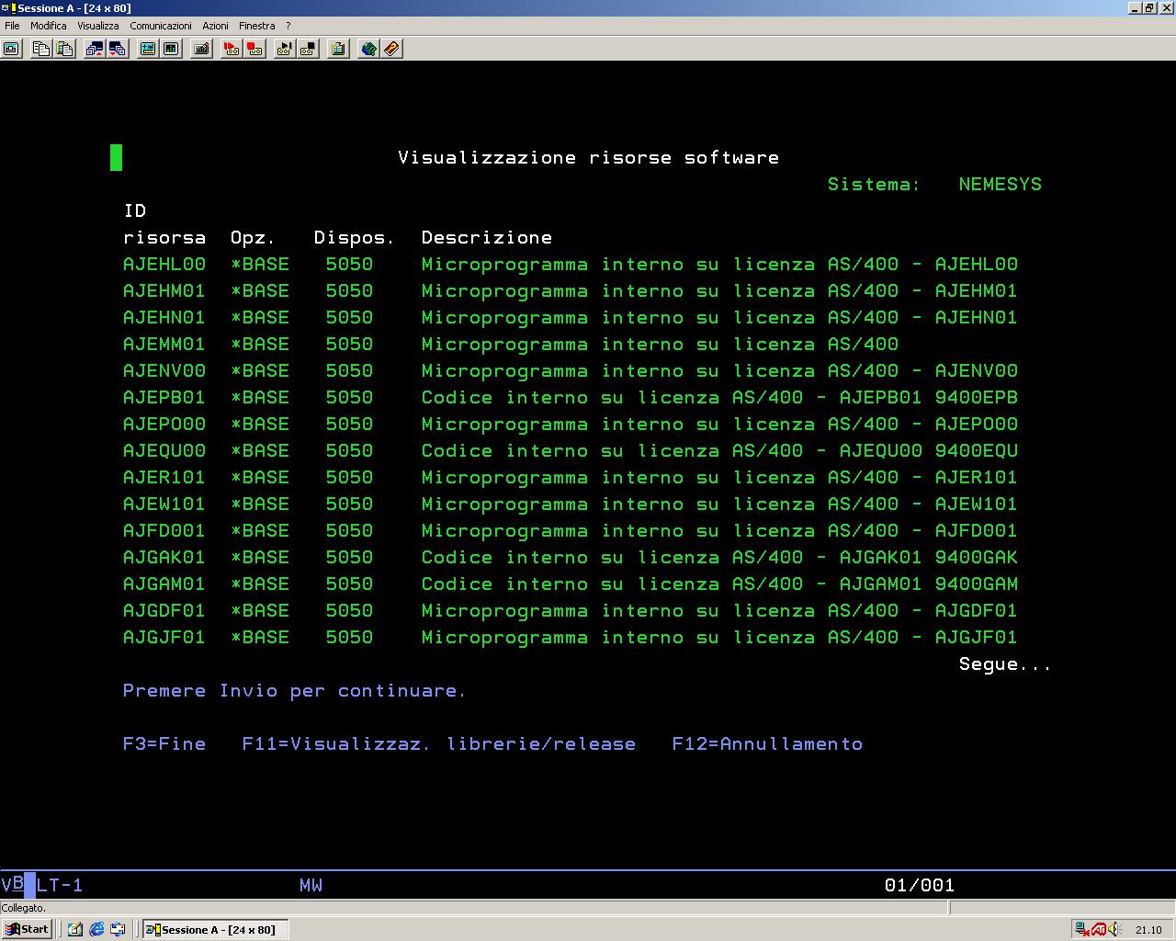Click AJEMM01 resource ID
Viewport: 1176px width, 941px height.
click(x=164, y=344)
